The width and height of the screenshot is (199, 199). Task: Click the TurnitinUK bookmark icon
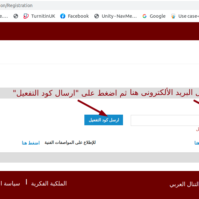coord(26,16)
